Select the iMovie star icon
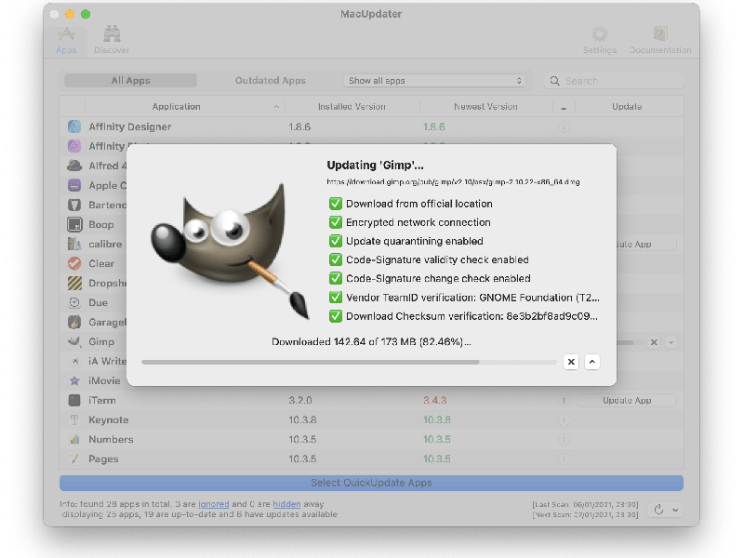Screen dimensions: 744x558 point(74,380)
